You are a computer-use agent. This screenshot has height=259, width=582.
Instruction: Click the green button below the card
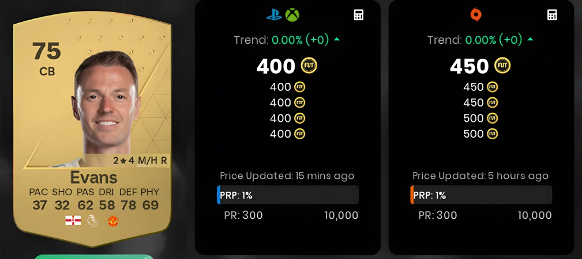[x=93, y=257]
